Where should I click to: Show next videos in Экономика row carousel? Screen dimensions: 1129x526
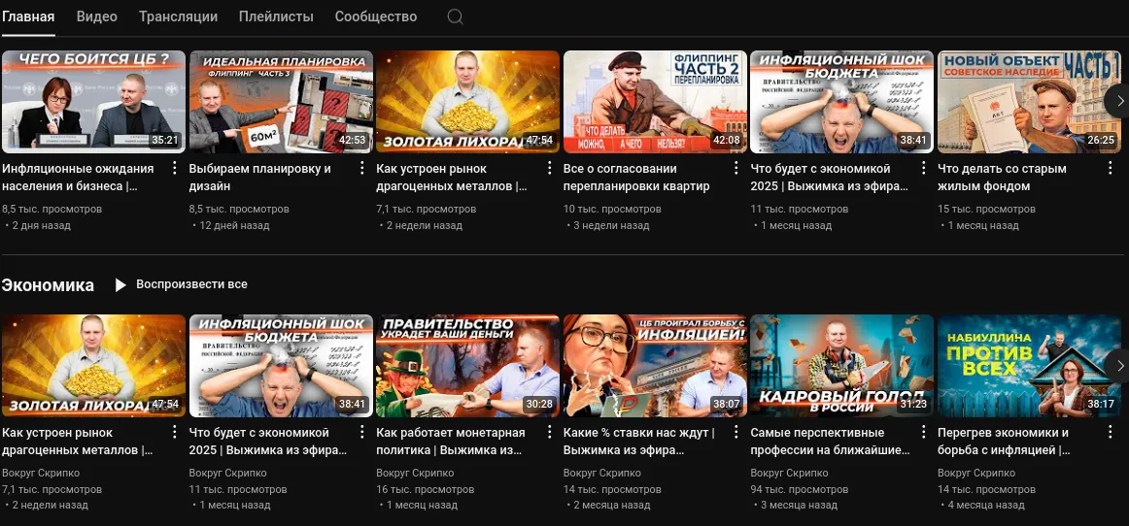[1118, 366]
